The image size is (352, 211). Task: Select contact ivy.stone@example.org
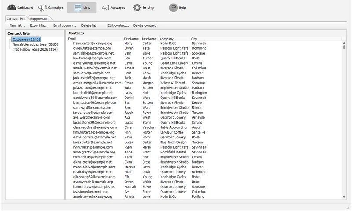click(x=91, y=191)
